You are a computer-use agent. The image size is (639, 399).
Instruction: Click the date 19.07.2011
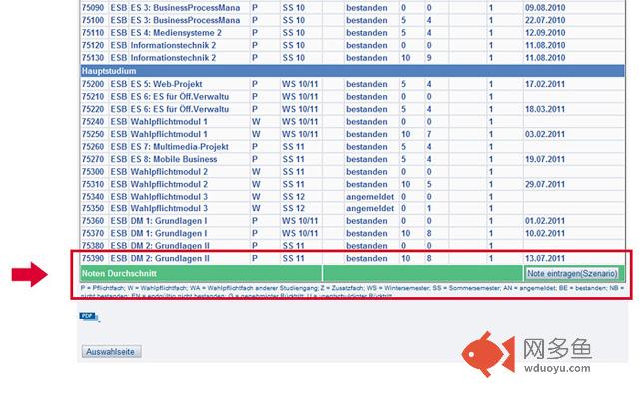tap(545, 159)
